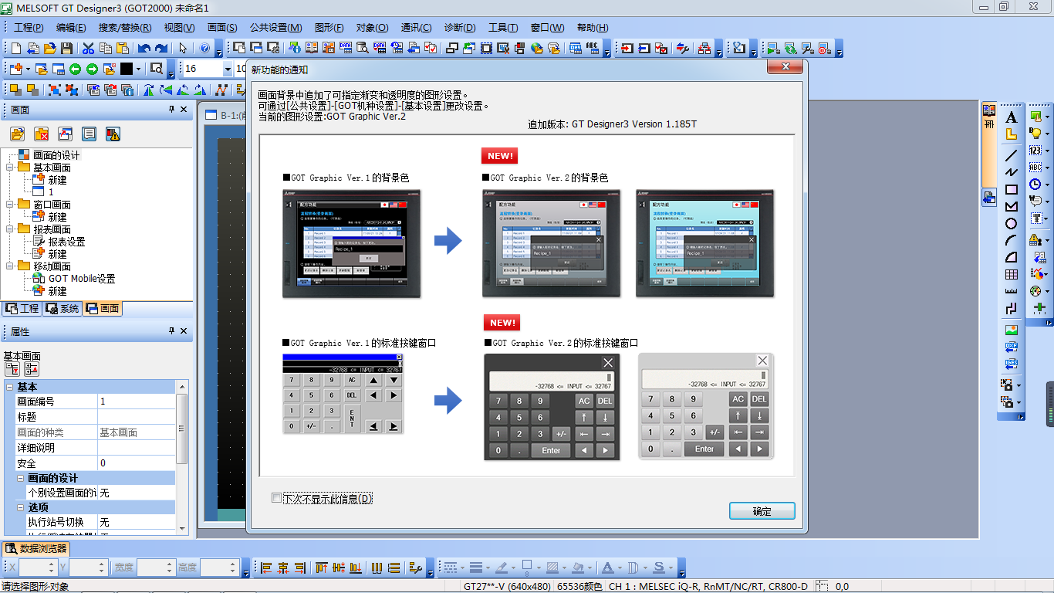Image resolution: width=1054 pixels, height=593 pixels.
Task: Save the project with the floppy disk icon
Action: [66, 48]
